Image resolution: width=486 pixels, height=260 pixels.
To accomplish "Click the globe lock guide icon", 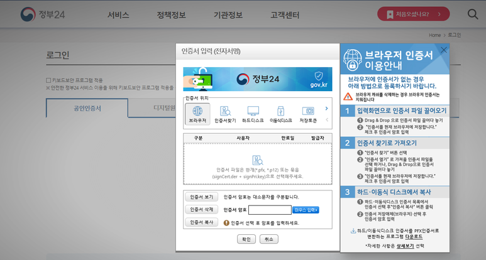I will point(353,60).
